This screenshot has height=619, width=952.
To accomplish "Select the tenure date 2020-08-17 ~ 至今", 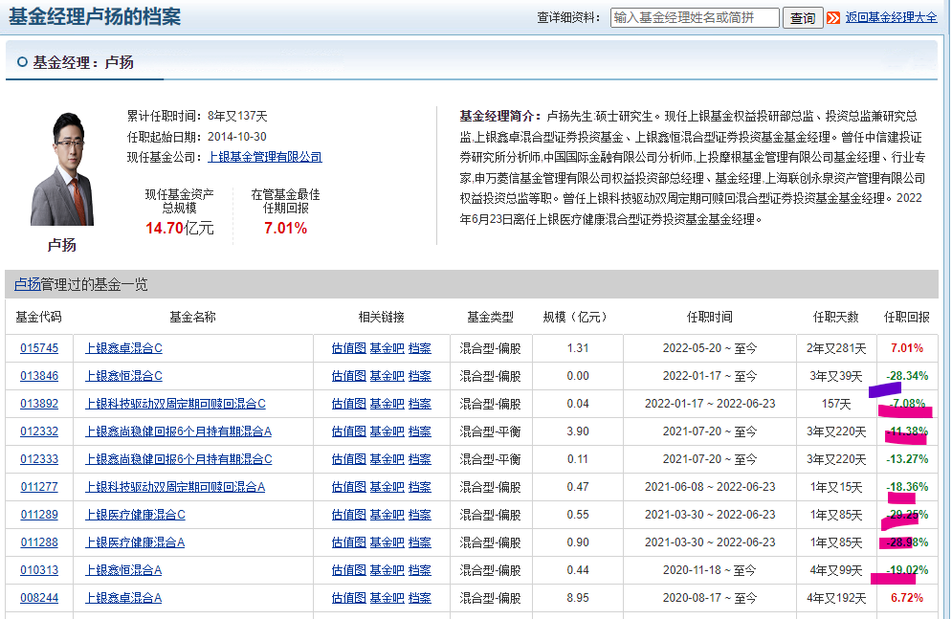I will click(x=710, y=598).
